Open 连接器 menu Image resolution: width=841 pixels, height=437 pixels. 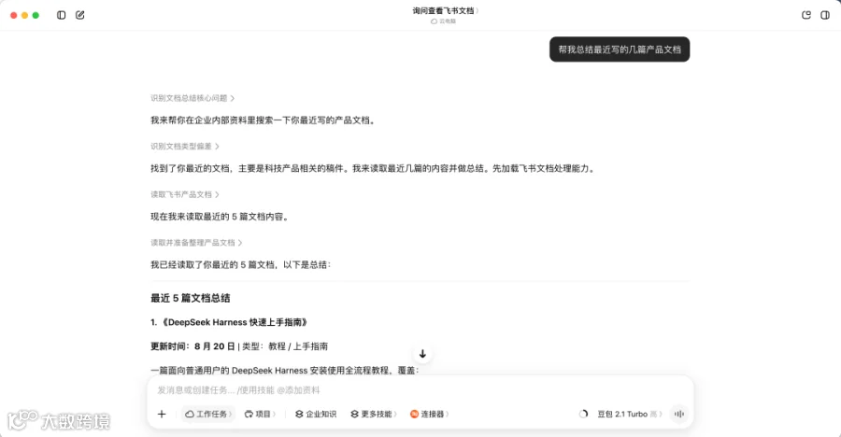[x=430, y=414]
